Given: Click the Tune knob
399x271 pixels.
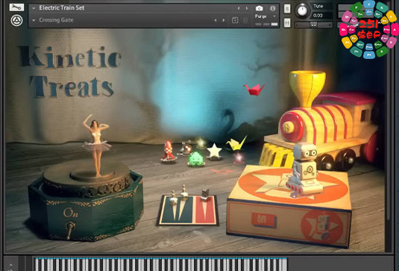Looking at the screenshot, I should 302,10.
